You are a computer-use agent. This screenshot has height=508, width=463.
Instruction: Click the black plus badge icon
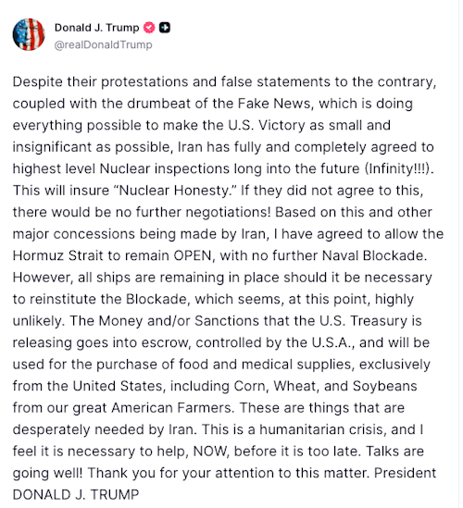[165, 28]
